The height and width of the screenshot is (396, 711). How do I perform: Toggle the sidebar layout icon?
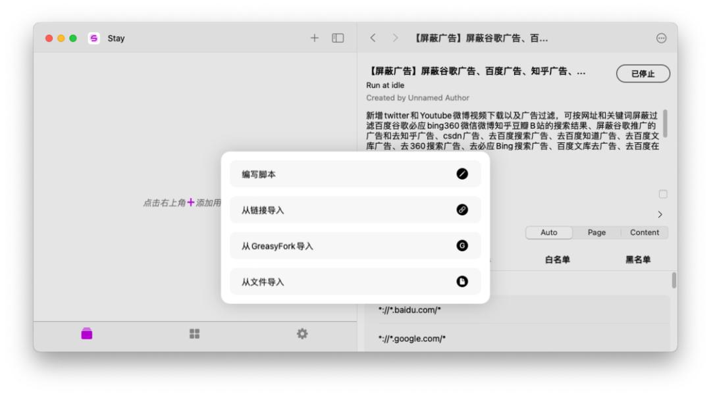pos(336,38)
